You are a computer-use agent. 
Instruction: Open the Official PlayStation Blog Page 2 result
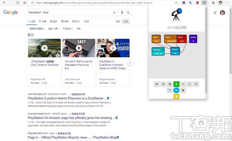click(72, 138)
